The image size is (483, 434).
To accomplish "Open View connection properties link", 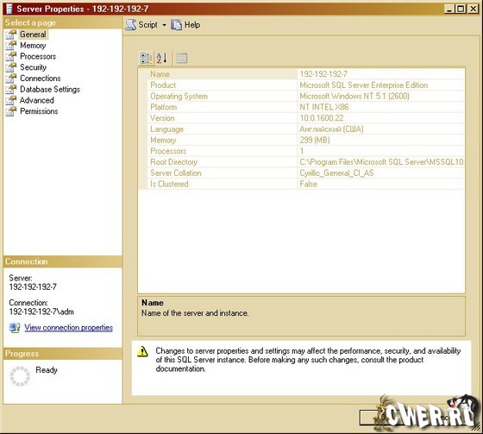I will 69,327.
